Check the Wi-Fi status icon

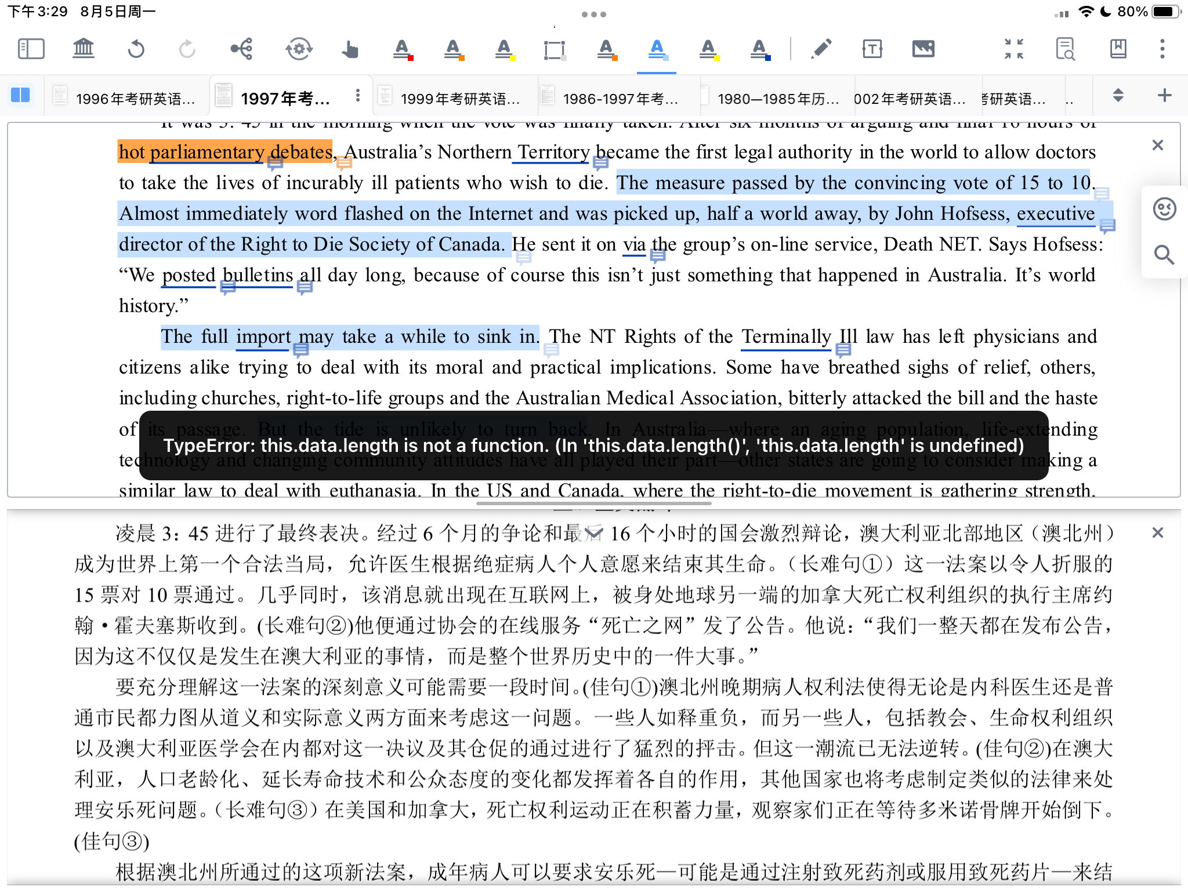point(1086,12)
